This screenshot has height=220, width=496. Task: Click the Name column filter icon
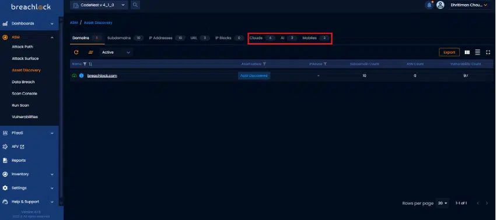point(85,64)
